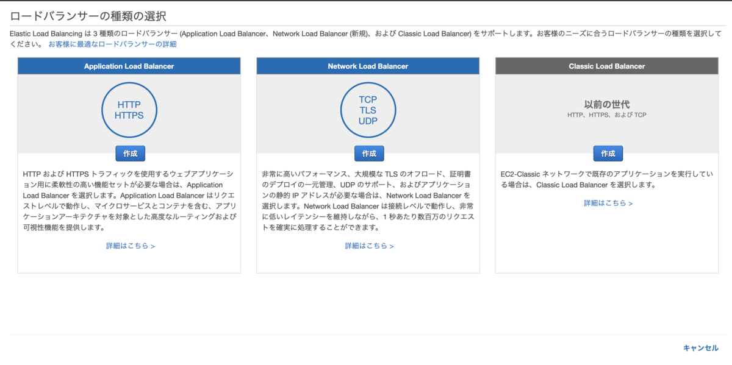The width and height of the screenshot is (732, 365).
Task: Click the 以前の世代 label
Action: pyautogui.click(x=607, y=105)
